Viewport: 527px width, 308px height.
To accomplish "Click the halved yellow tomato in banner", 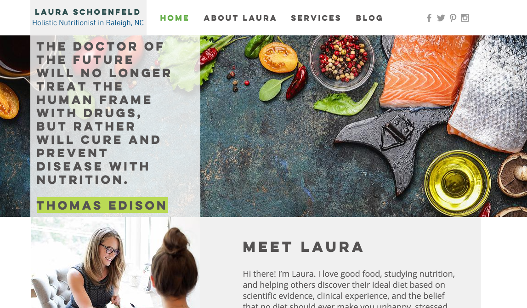I will coord(278,57).
